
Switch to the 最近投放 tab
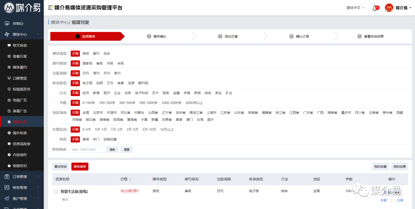[x=60, y=167]
